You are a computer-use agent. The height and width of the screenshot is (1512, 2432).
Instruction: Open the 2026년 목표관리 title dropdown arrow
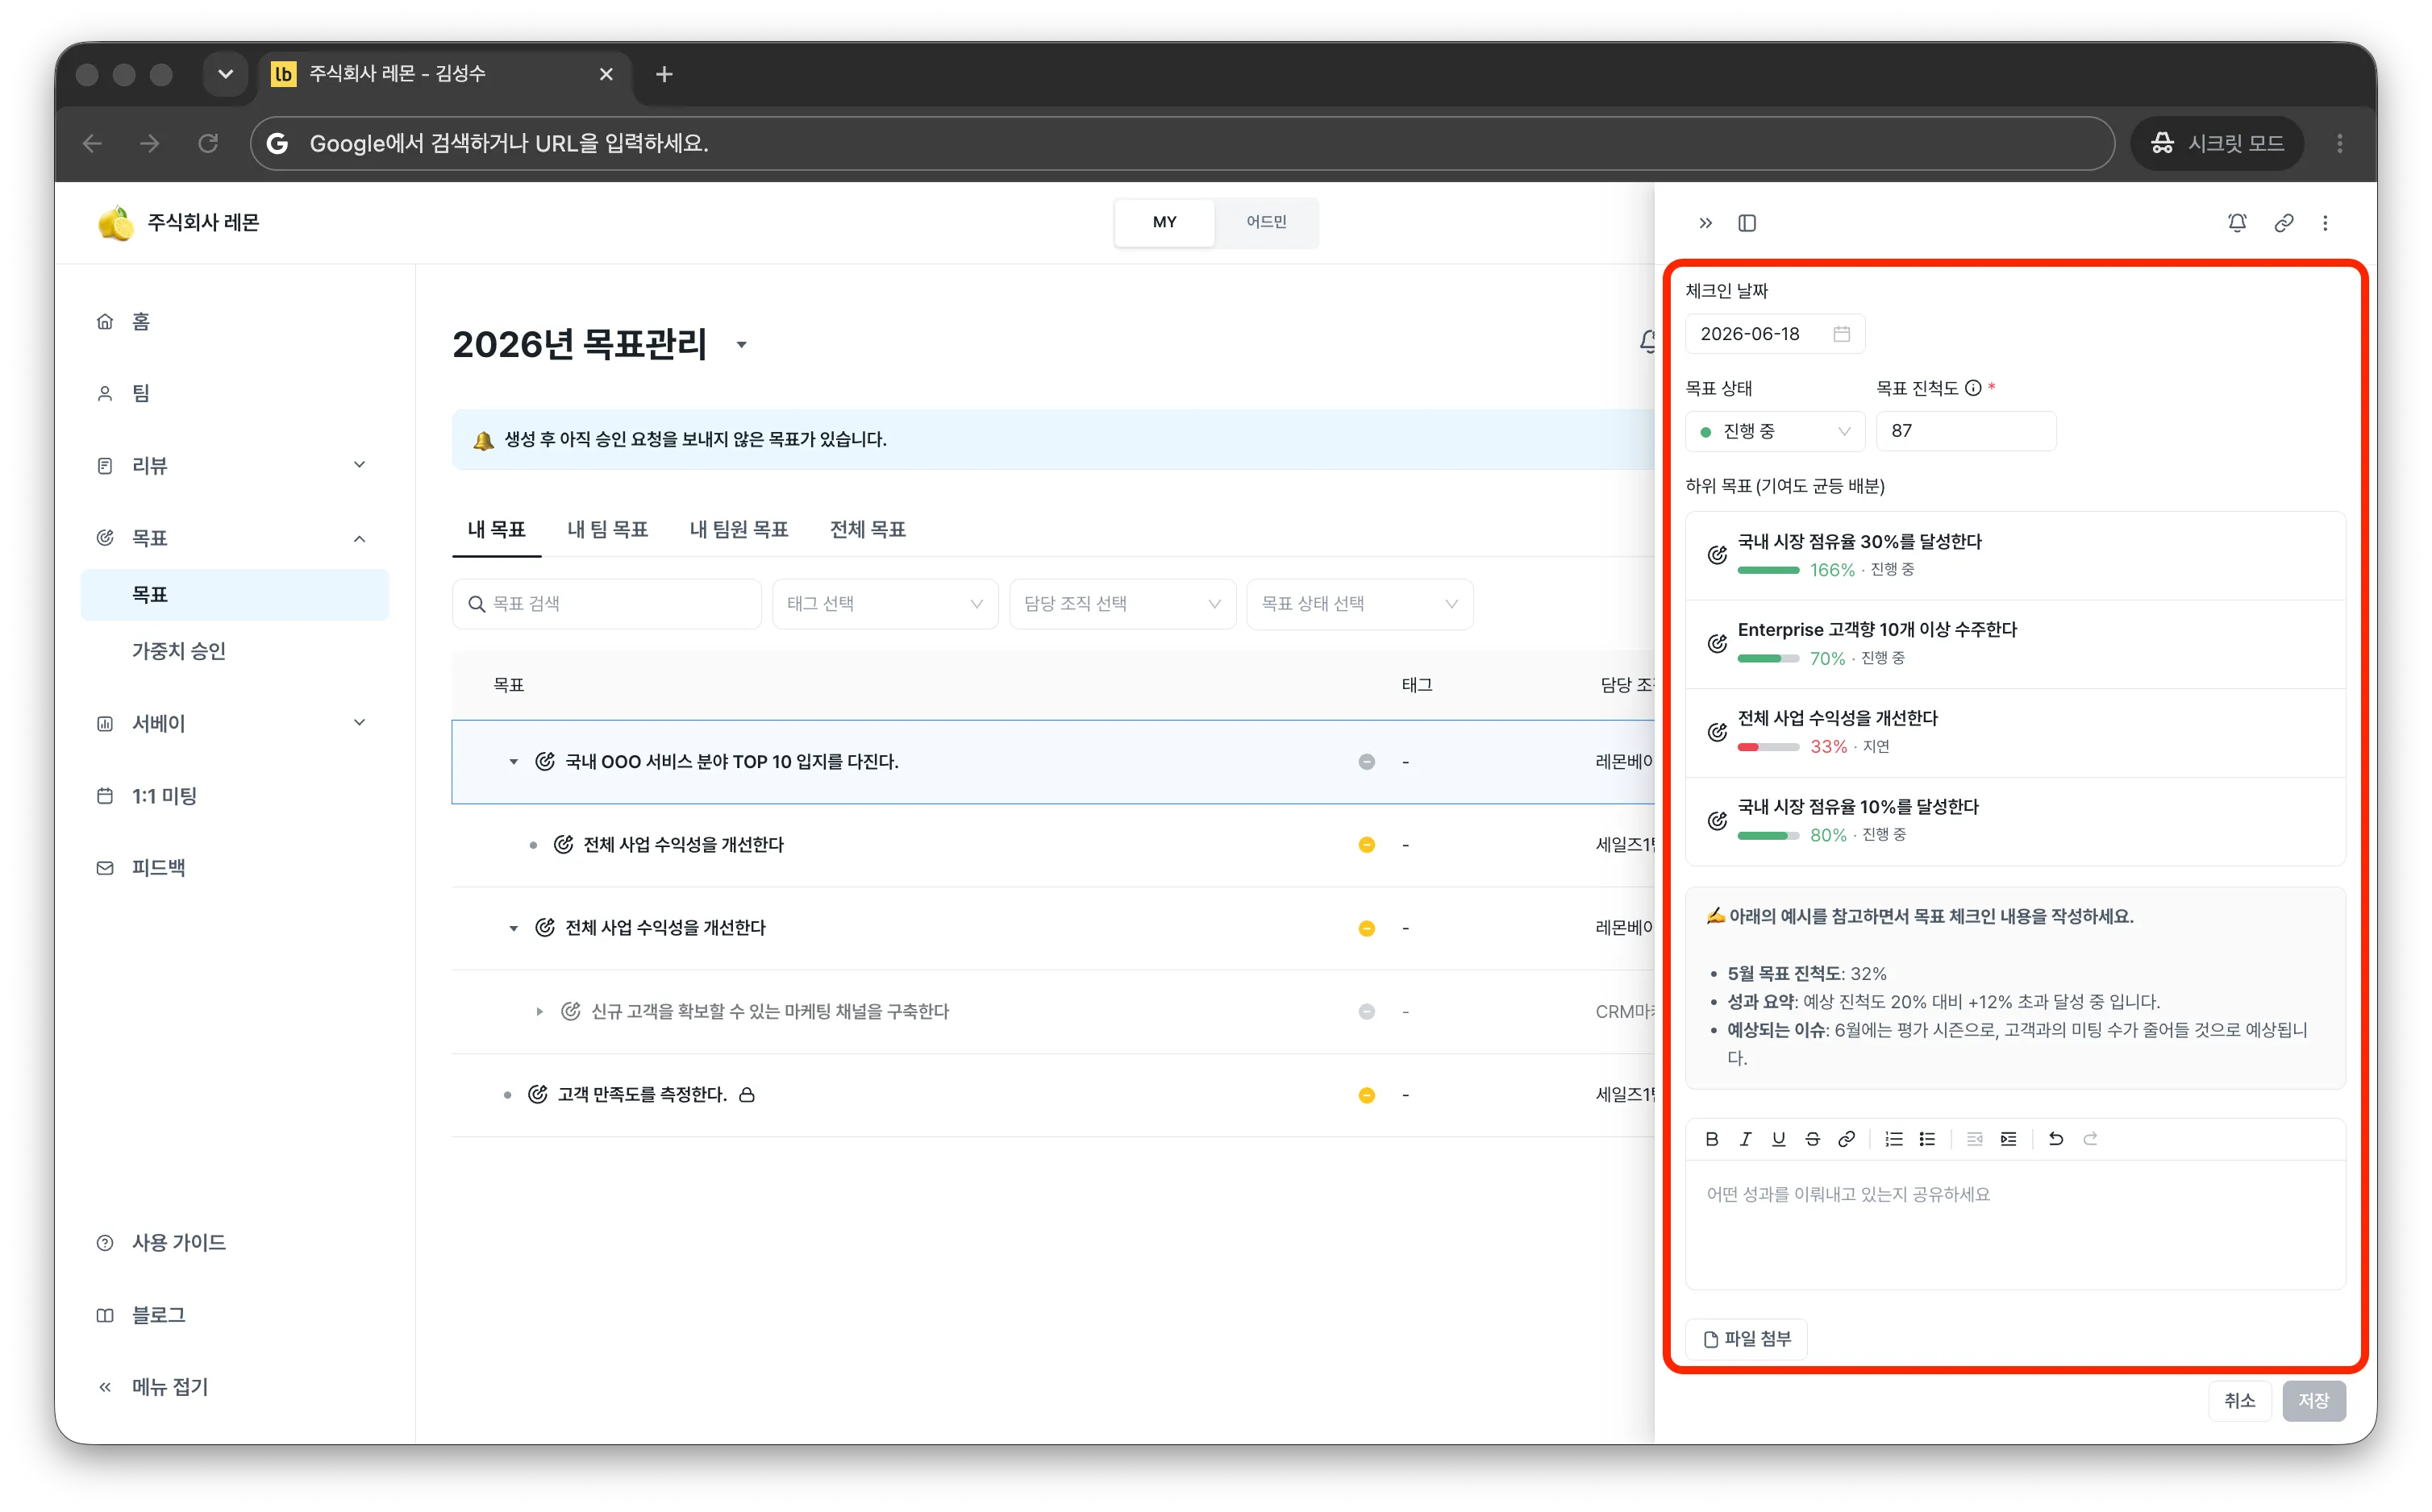(x=741, y=345)
